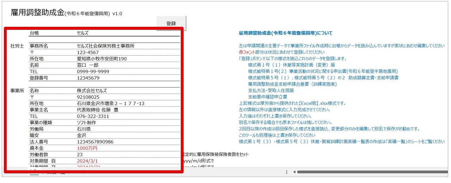Screen dimensions: 451x183
Task: Select the address 愛知県小牧市安田町190
Action: (102, 59)
